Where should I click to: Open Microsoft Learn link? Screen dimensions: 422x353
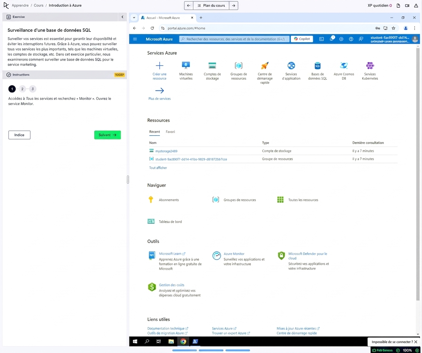[x=172, y=254]
